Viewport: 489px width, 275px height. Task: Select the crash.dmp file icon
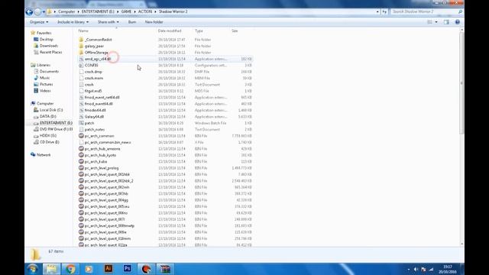(81, 72)
